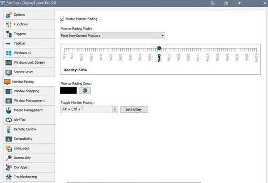The image size is (268, 183).
Task: Click the second title bar monitor icon
Action: coord(226,3)
